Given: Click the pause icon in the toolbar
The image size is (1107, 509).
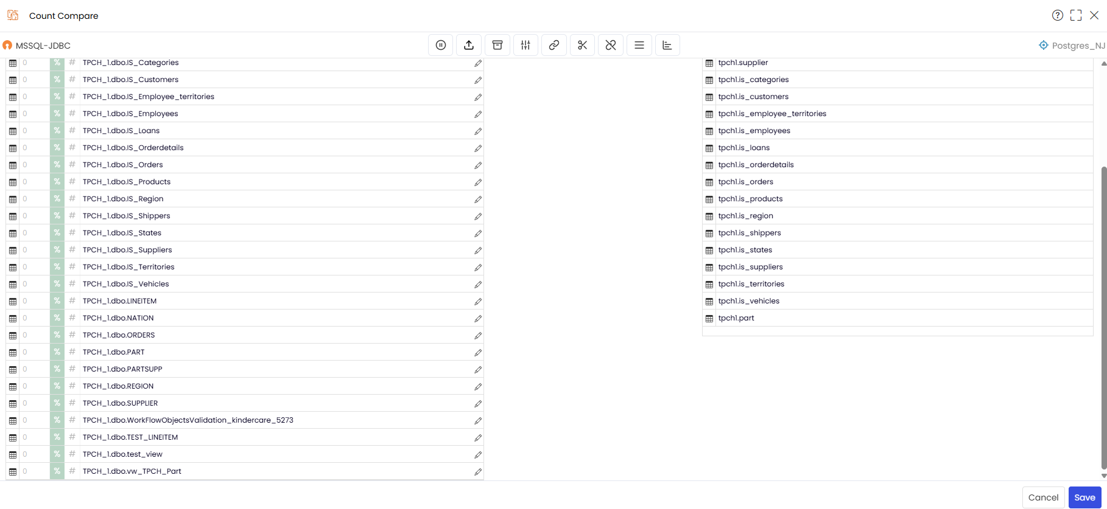Looking at the screenshot, I should [x=441, y=45].
